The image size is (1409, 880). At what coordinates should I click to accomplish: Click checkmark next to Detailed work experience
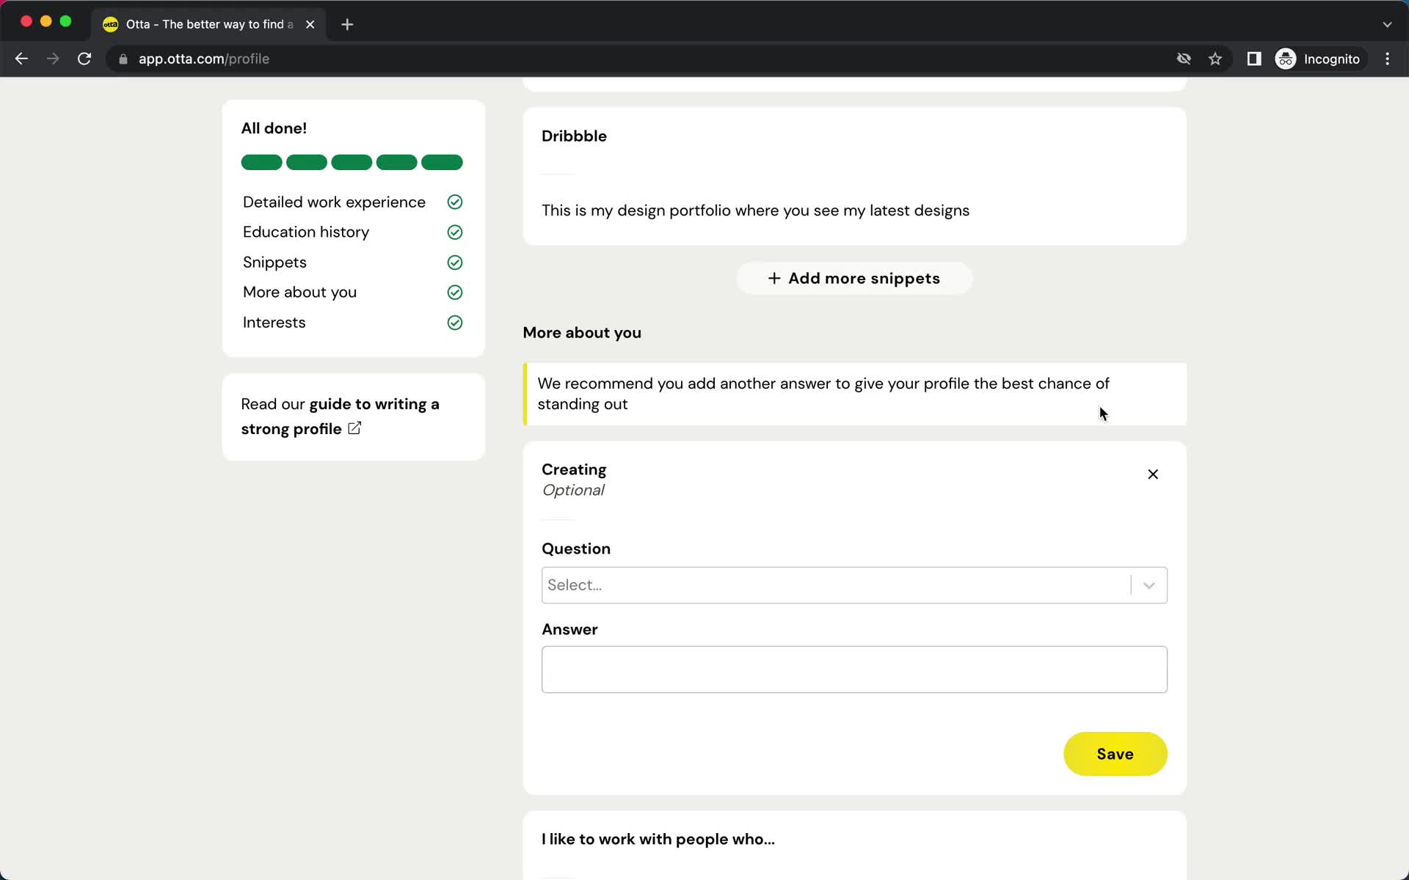coord(455,202)
